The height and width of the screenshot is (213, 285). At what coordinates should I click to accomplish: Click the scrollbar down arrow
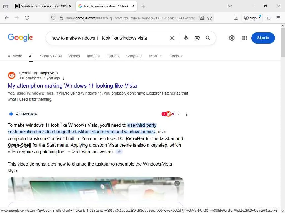tap(282, 211)
